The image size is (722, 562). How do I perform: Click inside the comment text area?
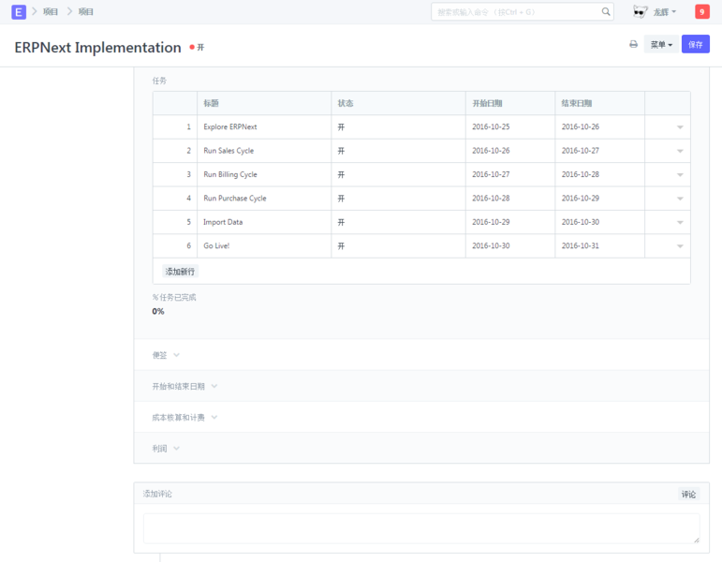tap(421, 528)
